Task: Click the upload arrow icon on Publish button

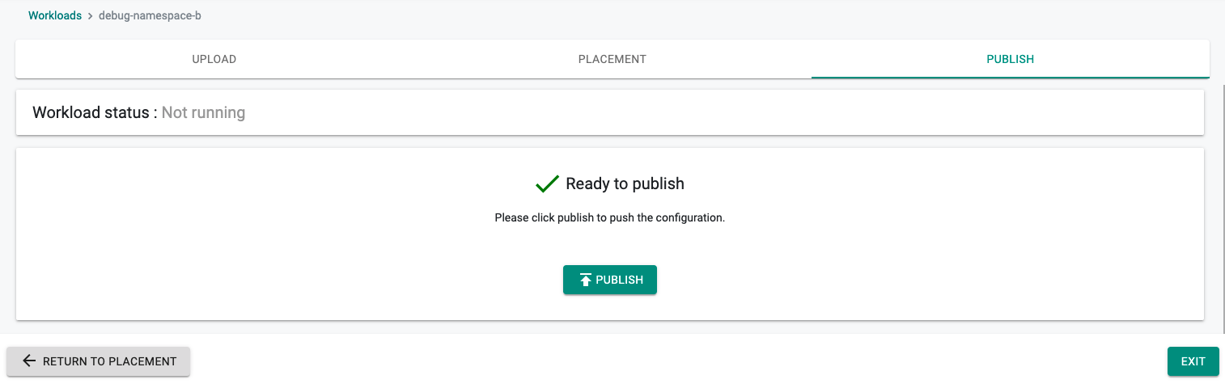Action: click(x=586, y=280)
